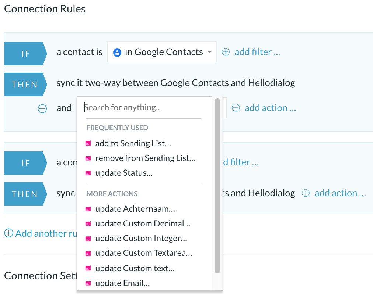Pick 'update Custom text…' action

tap(135, 268)
